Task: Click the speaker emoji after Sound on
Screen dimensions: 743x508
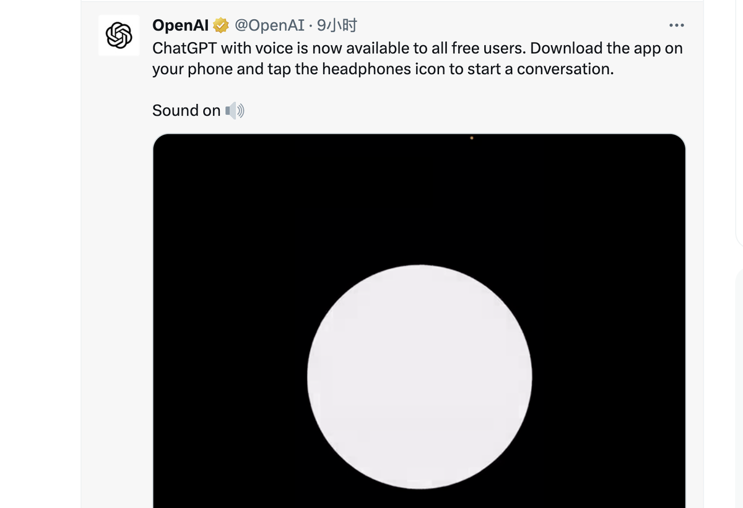Action: point(235,111)
